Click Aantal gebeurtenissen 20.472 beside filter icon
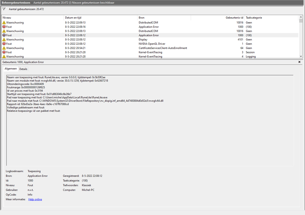This screenshot has height=215, width=305. pyautogui.click(x=26, y=9)
